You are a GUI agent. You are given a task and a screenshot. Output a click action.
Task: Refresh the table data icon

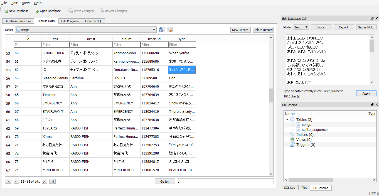pos(161,30)
